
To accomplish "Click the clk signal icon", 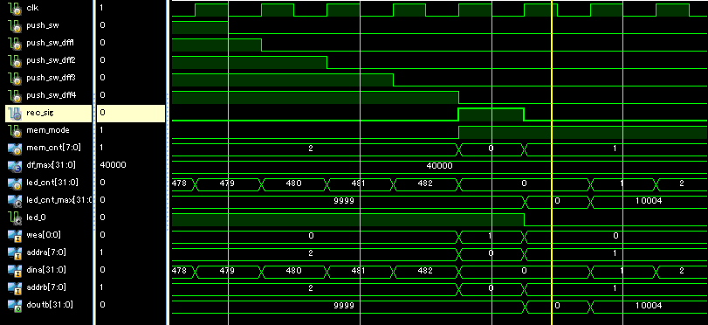I will click(15, 9).
